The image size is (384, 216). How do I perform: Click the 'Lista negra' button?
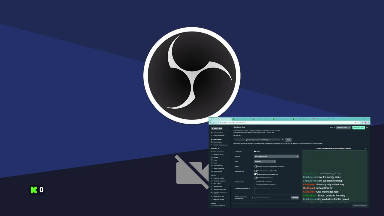295,198
